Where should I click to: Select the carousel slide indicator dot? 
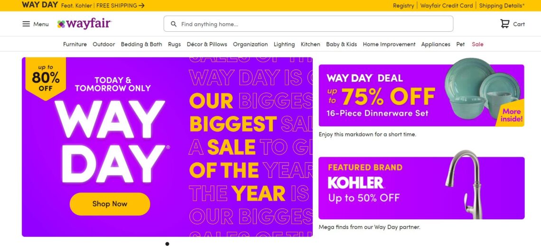[167, 244]
